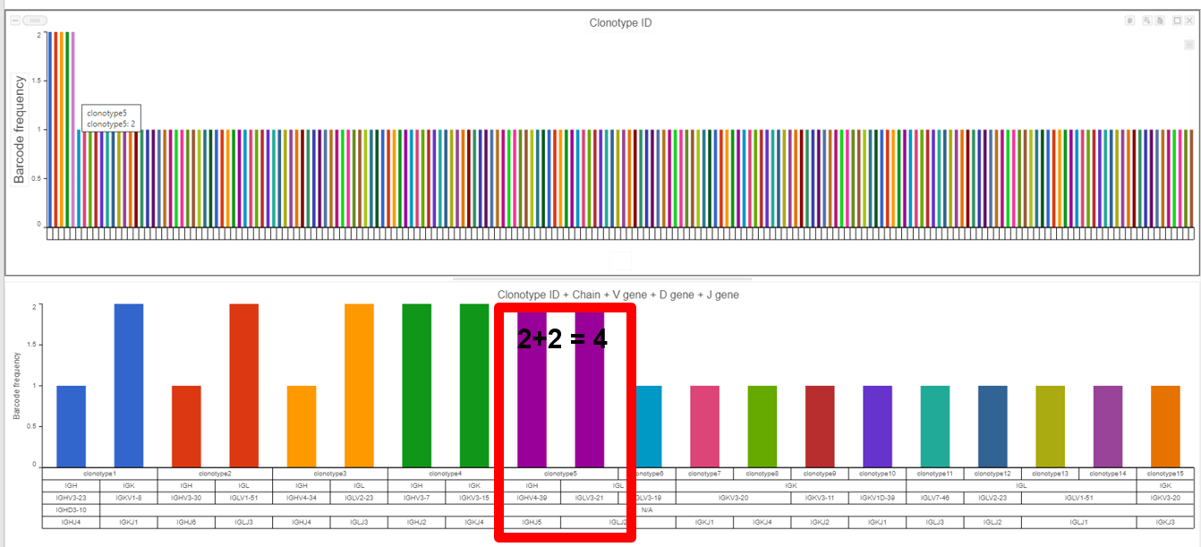Click the Barcode frequency axis label in top chart

[19, 129]
